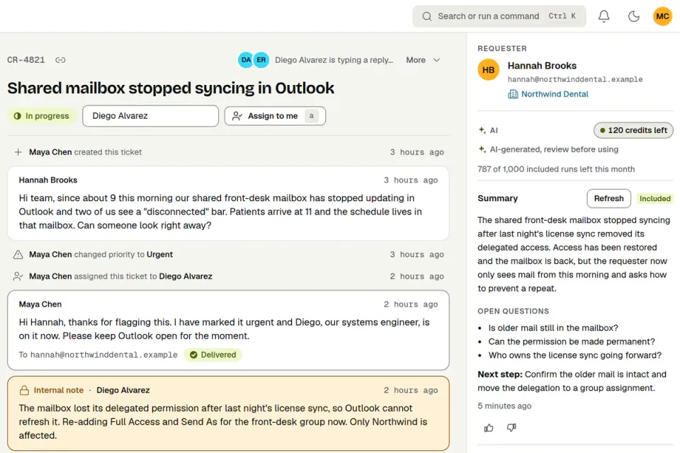This screenshot has height=453, width=680.
Task: Click the HB requester avatar
Action: coord(488,70)
